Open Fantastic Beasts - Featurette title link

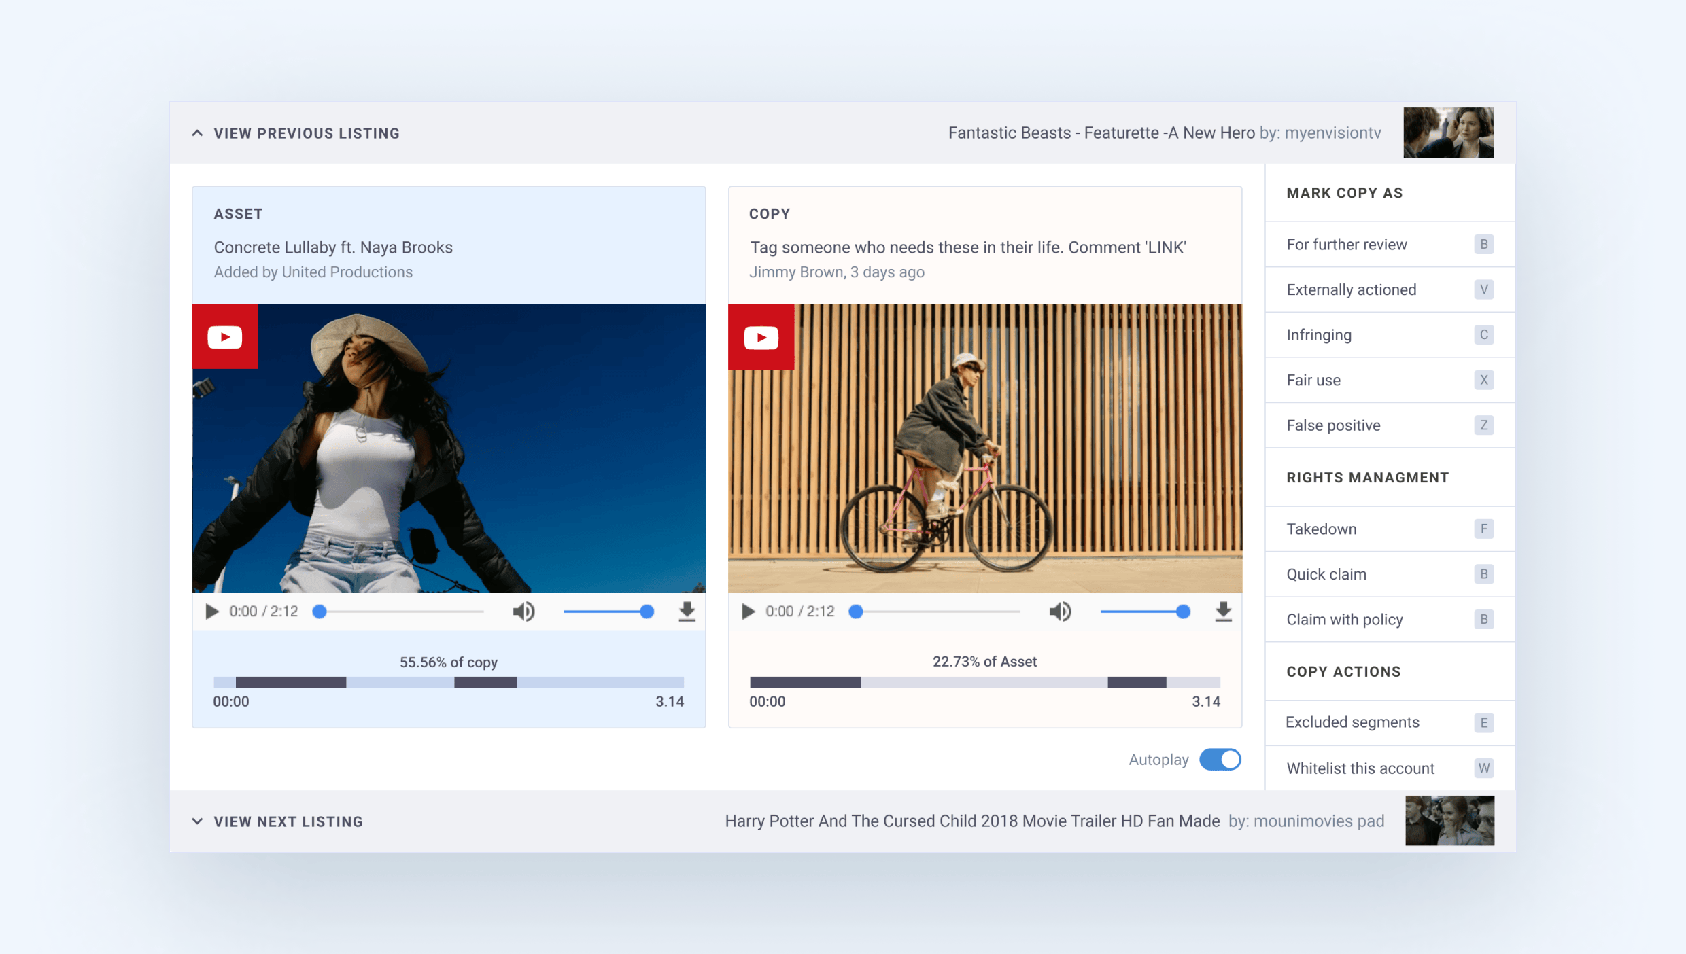pos(1101,133)
